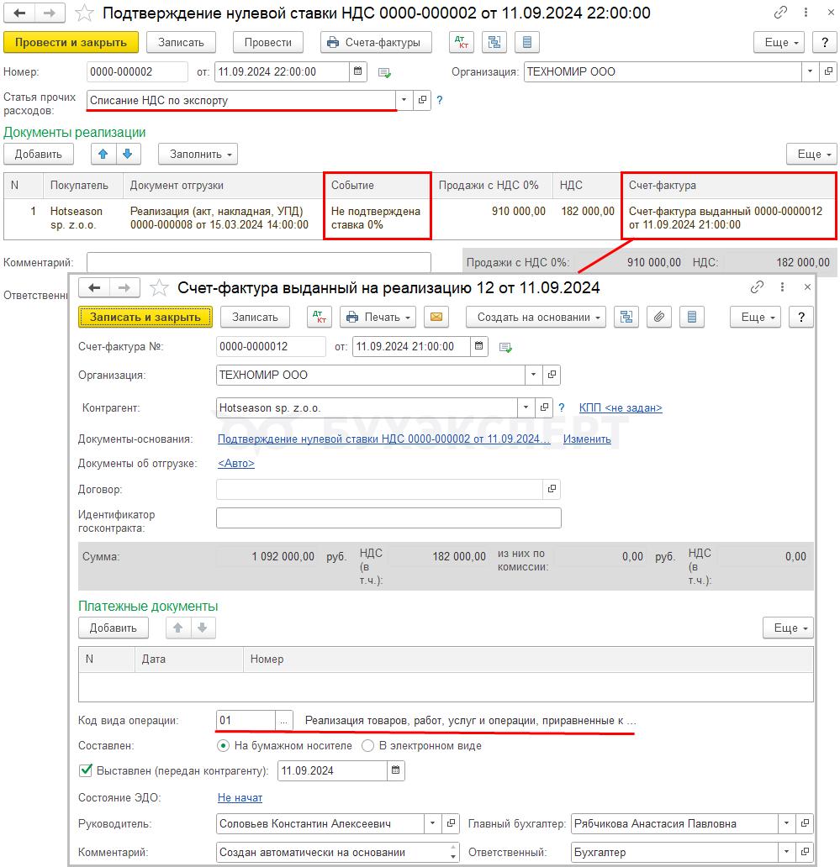
Task: Click Провести и закрыть button
Action: (71, 42)
